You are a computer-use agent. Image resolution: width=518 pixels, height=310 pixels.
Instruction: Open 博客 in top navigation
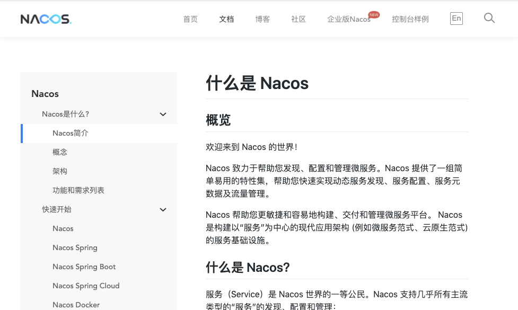262,19
